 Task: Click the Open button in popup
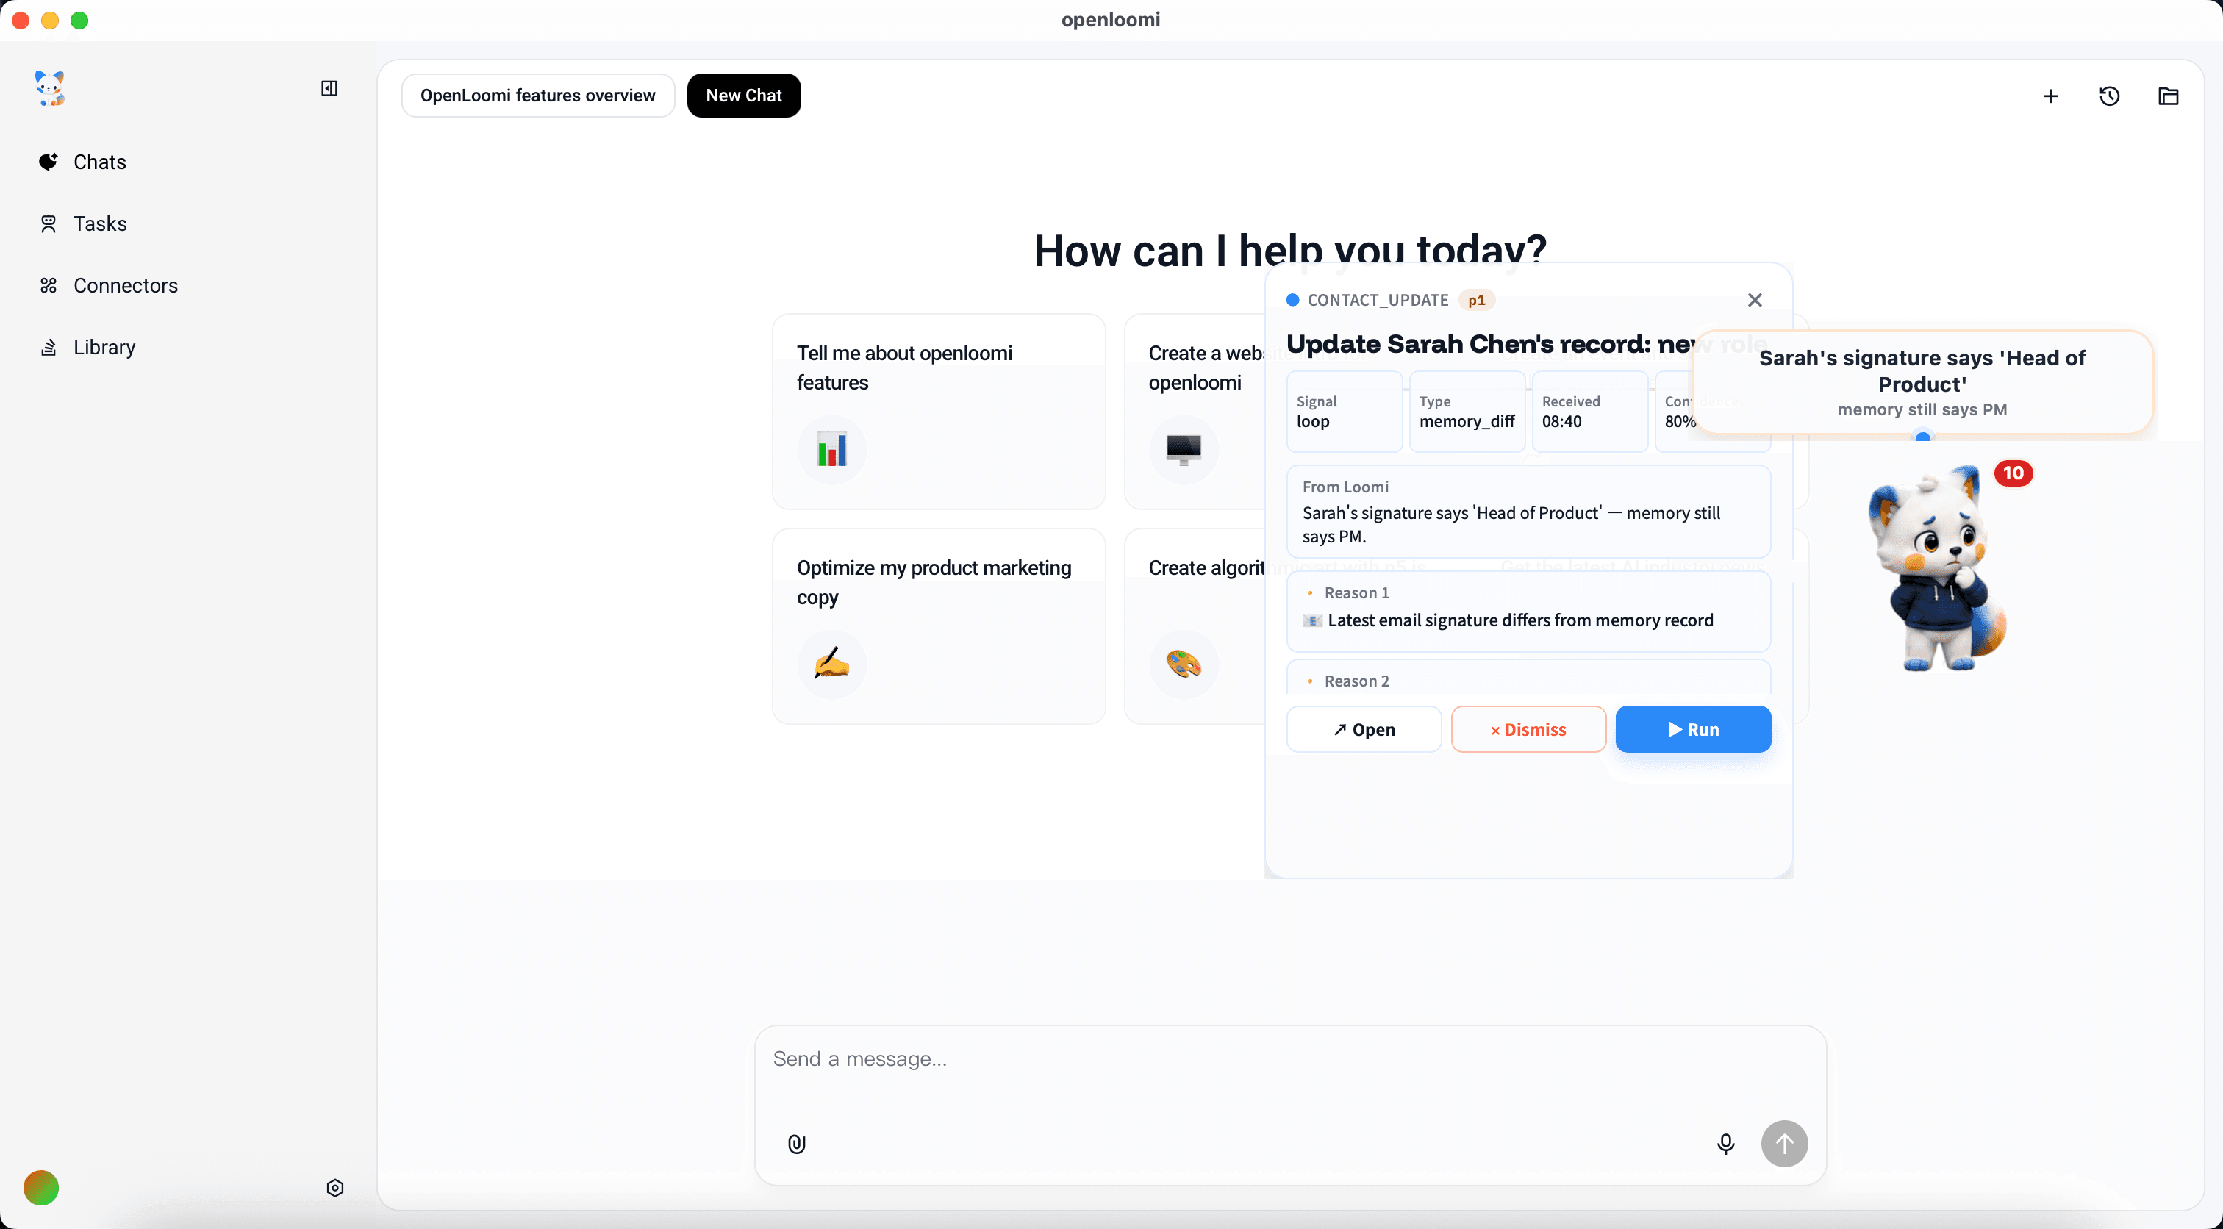click(x=1364, y=729)
